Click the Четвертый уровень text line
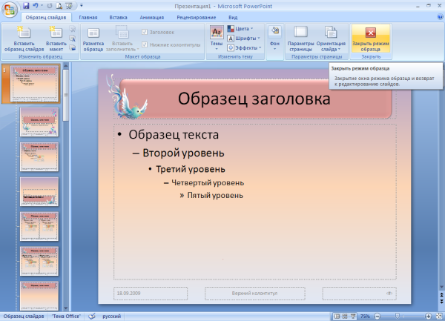This screenshot has height=321, width=445. [208, 182]
